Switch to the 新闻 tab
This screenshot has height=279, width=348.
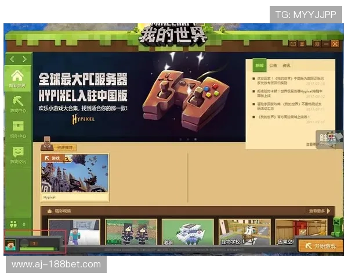click(x=259, y=65)
